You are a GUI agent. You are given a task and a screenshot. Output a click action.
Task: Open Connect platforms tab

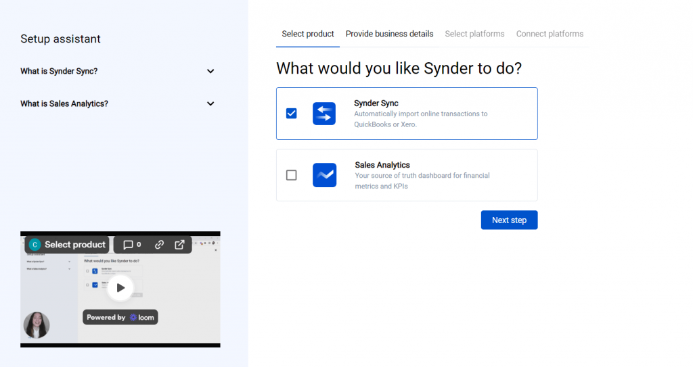[550, 34]
